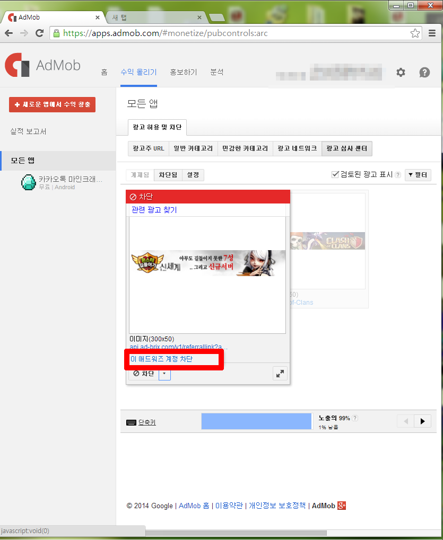Close the AdMob browser tab
Image resolution: width=443 pixels, height=540 pixels.
point(98,17)
